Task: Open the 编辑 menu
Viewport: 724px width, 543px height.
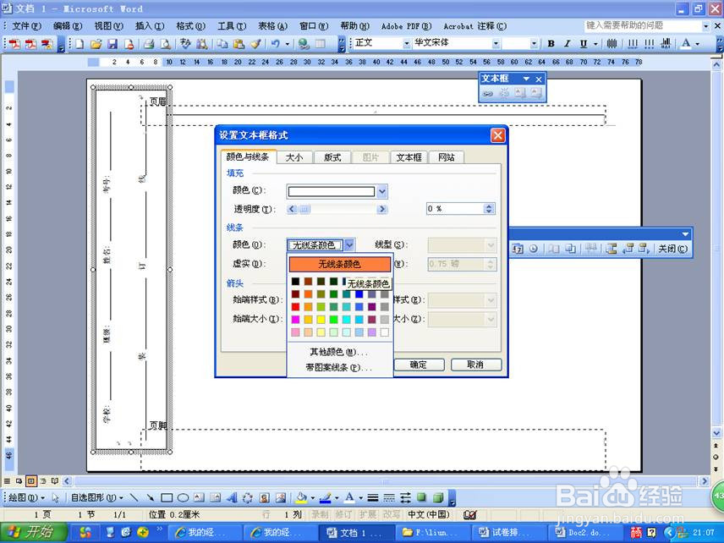Action: coord(68,26)
